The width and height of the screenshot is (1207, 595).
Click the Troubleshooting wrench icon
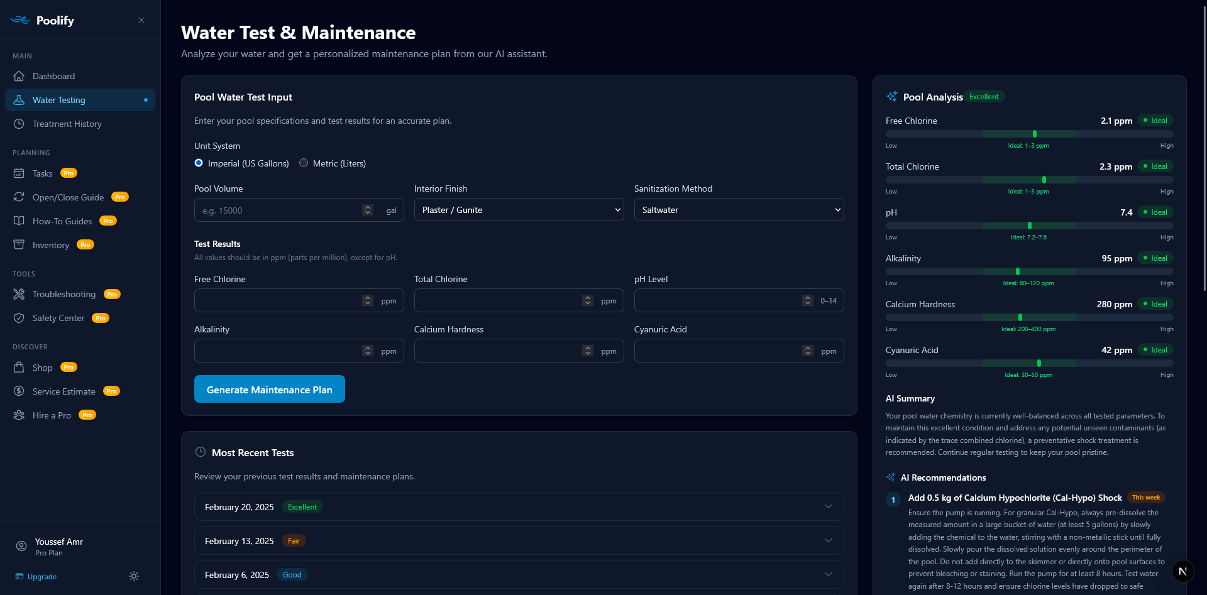point(19,294)
